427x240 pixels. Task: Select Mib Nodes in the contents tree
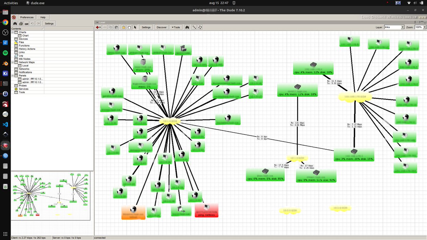click(x=25, y=59)
